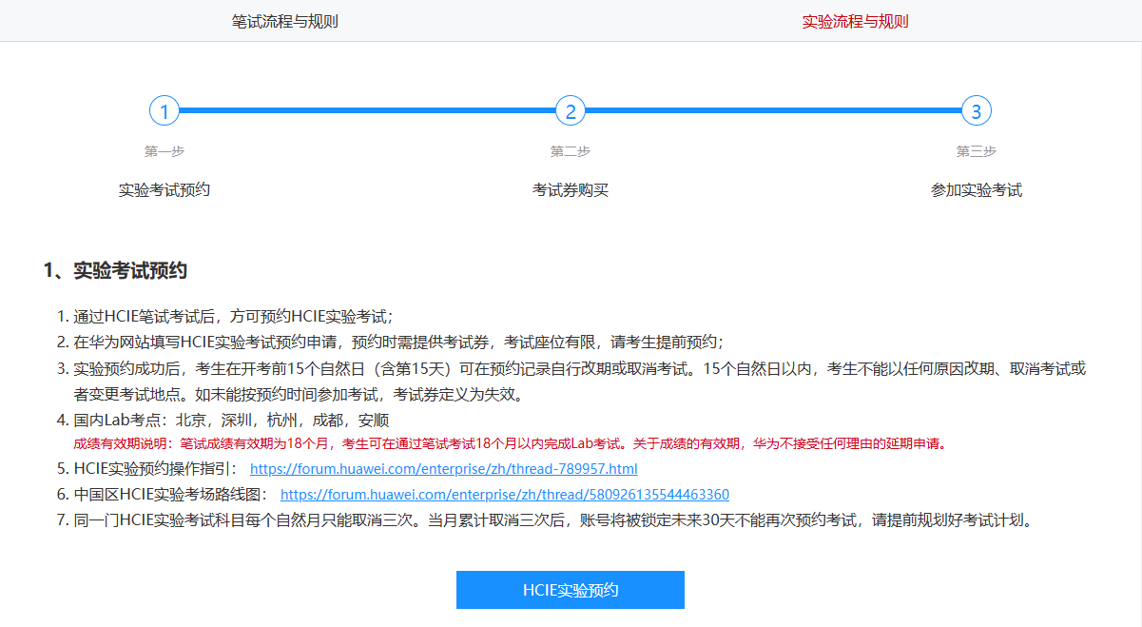1142x627 pixels.
Task: Click the 第二步 caption
Action: (x=571, y=151)
